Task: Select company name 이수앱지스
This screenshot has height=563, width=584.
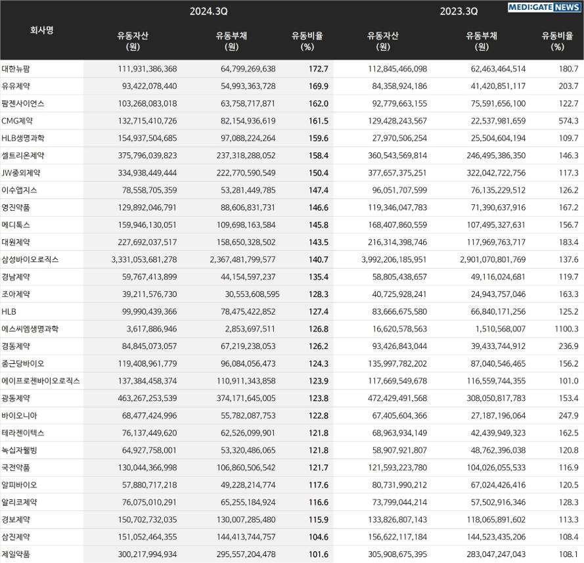Action: click(x=19, y=191)
